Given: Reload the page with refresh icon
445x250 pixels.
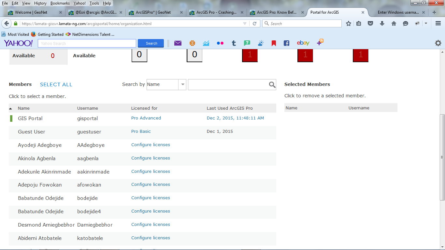Looking at the screenshot, I should 254,23.
